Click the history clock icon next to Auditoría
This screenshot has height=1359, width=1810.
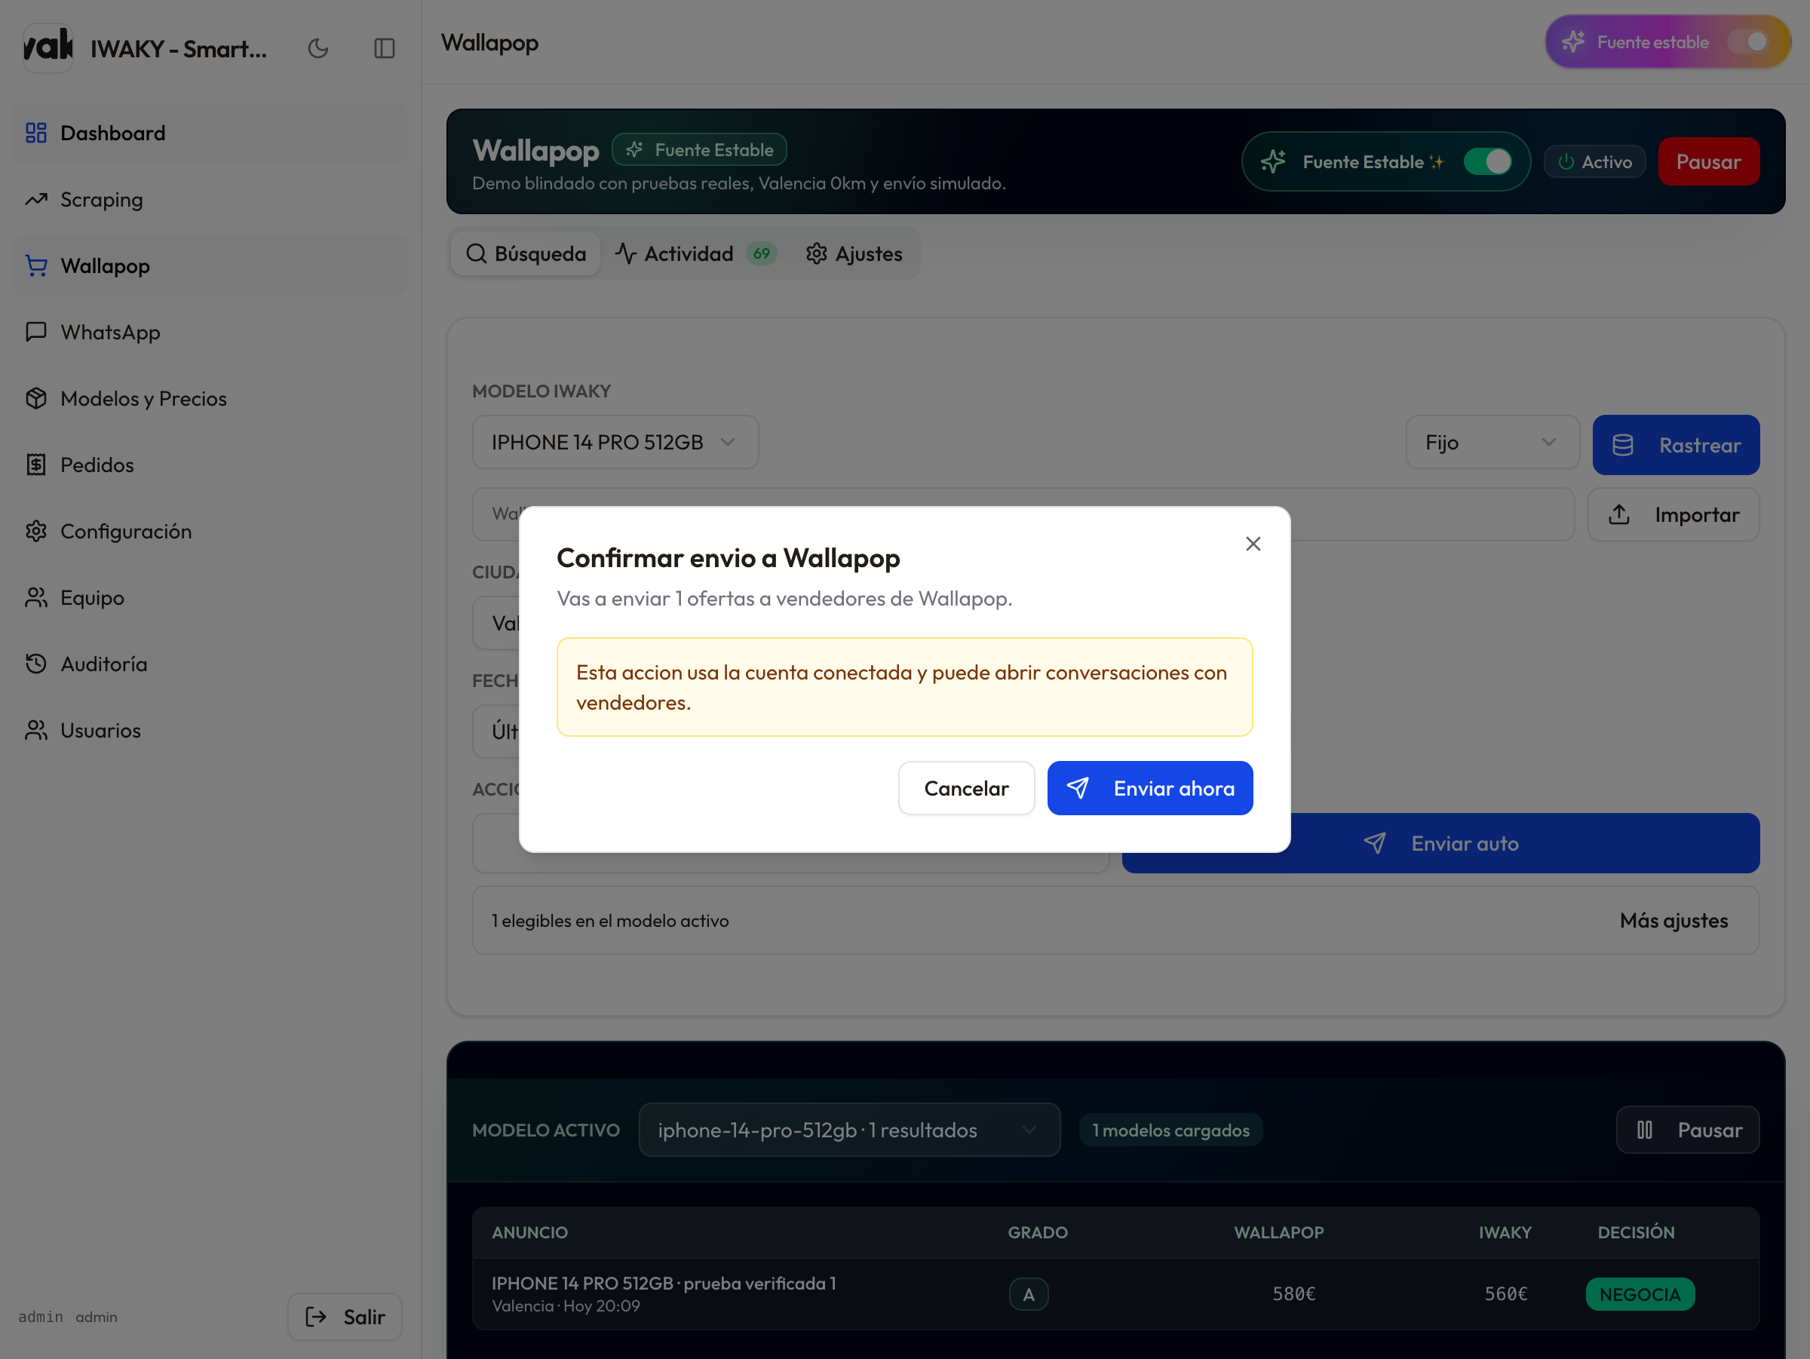(36, 663)
